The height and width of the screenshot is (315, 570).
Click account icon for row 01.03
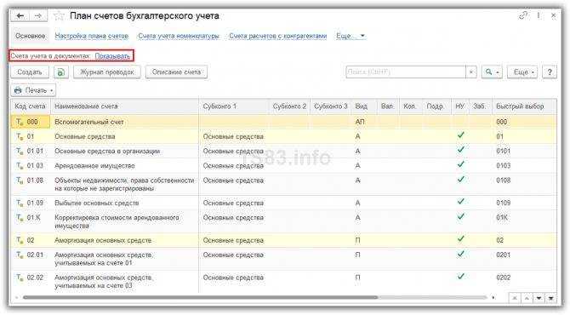tap(20, 165)
